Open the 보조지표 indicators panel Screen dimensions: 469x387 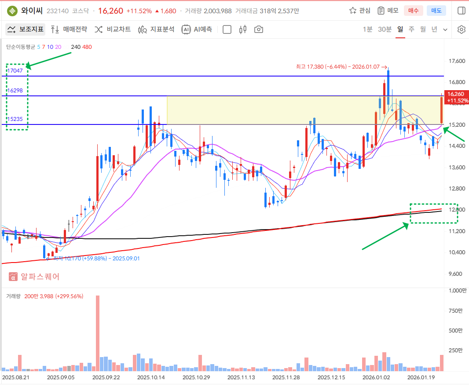click(x=26, y=29)
